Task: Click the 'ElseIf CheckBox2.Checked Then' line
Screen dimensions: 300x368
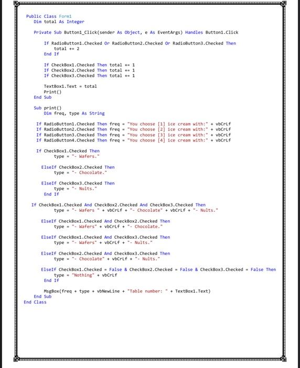Action: [x=78, y=167]
